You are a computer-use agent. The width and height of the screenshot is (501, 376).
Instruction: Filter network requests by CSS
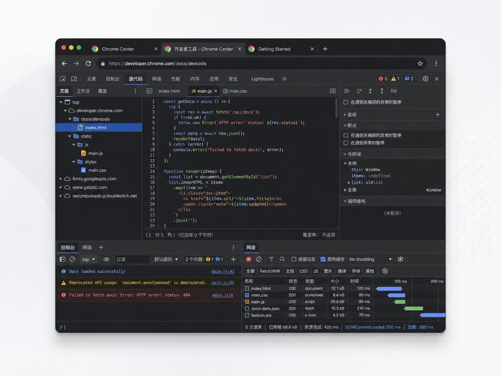[x=304, y=271]
